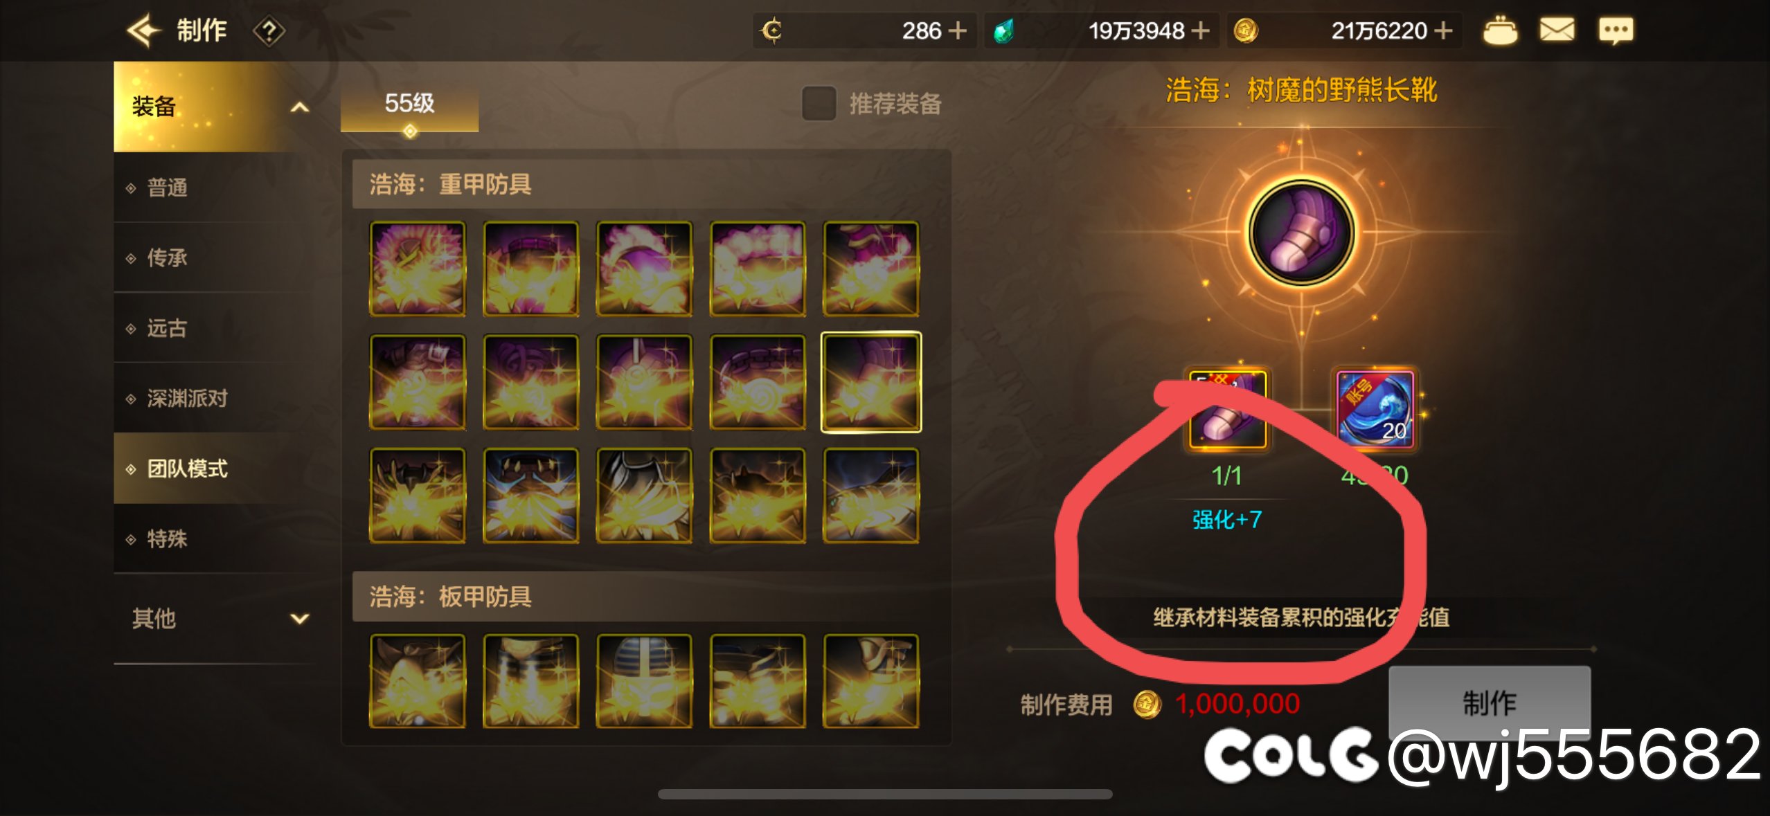The image size is (1770, 816).
Task: Choose the first plate armor equipment thumbnail
Action: [418, 680]
